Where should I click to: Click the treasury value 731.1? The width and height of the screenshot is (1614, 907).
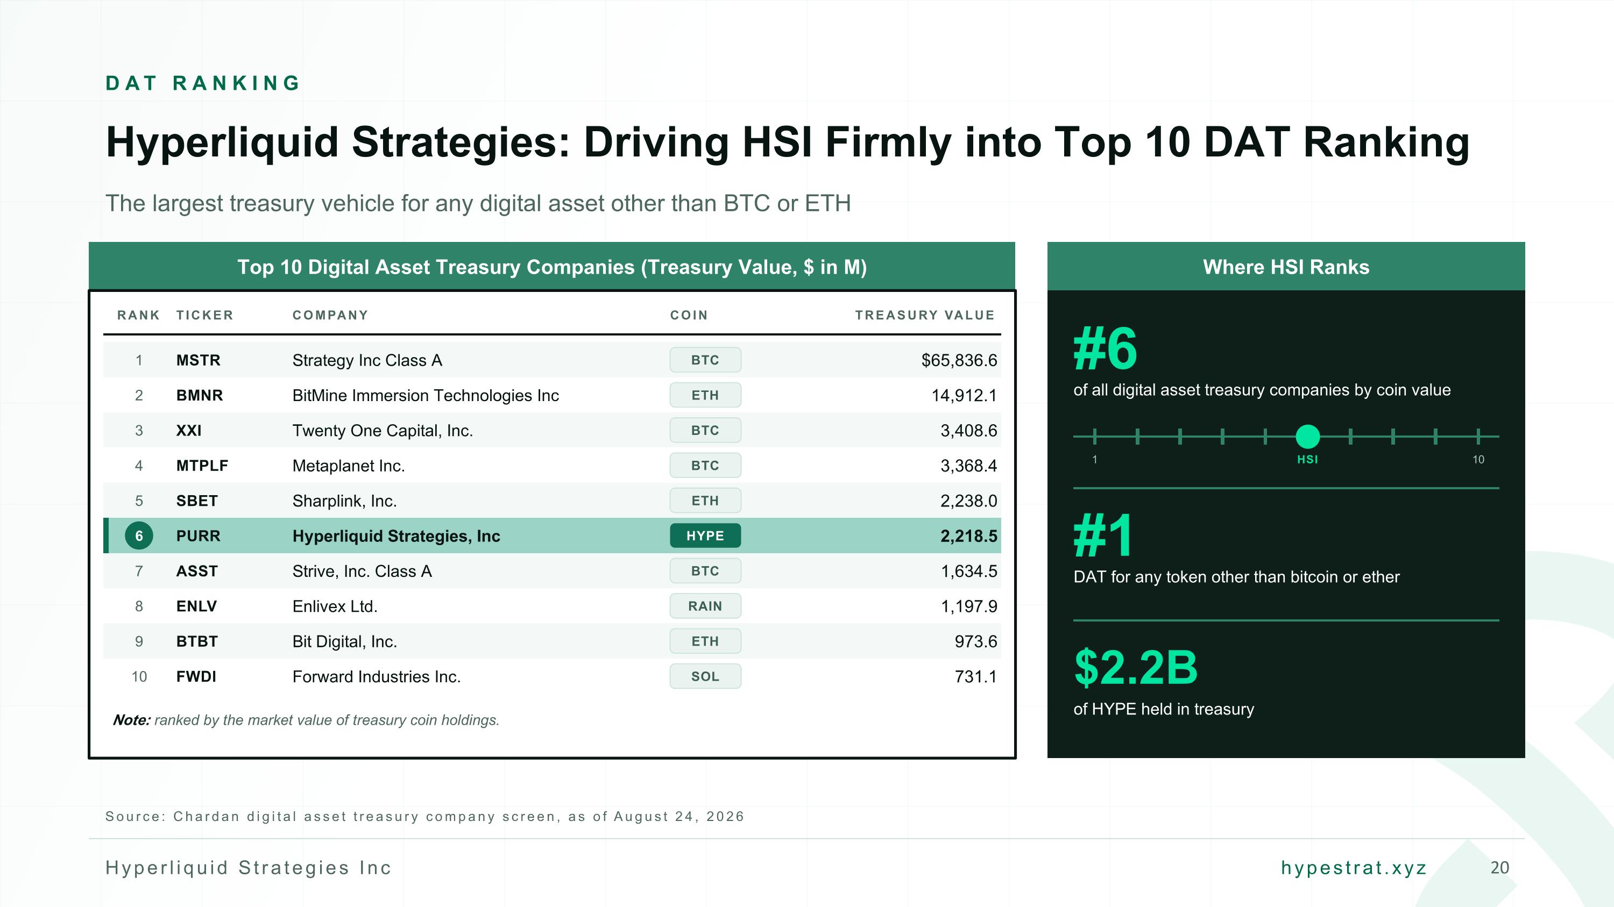pyautogui.click(x=975, y=676)
